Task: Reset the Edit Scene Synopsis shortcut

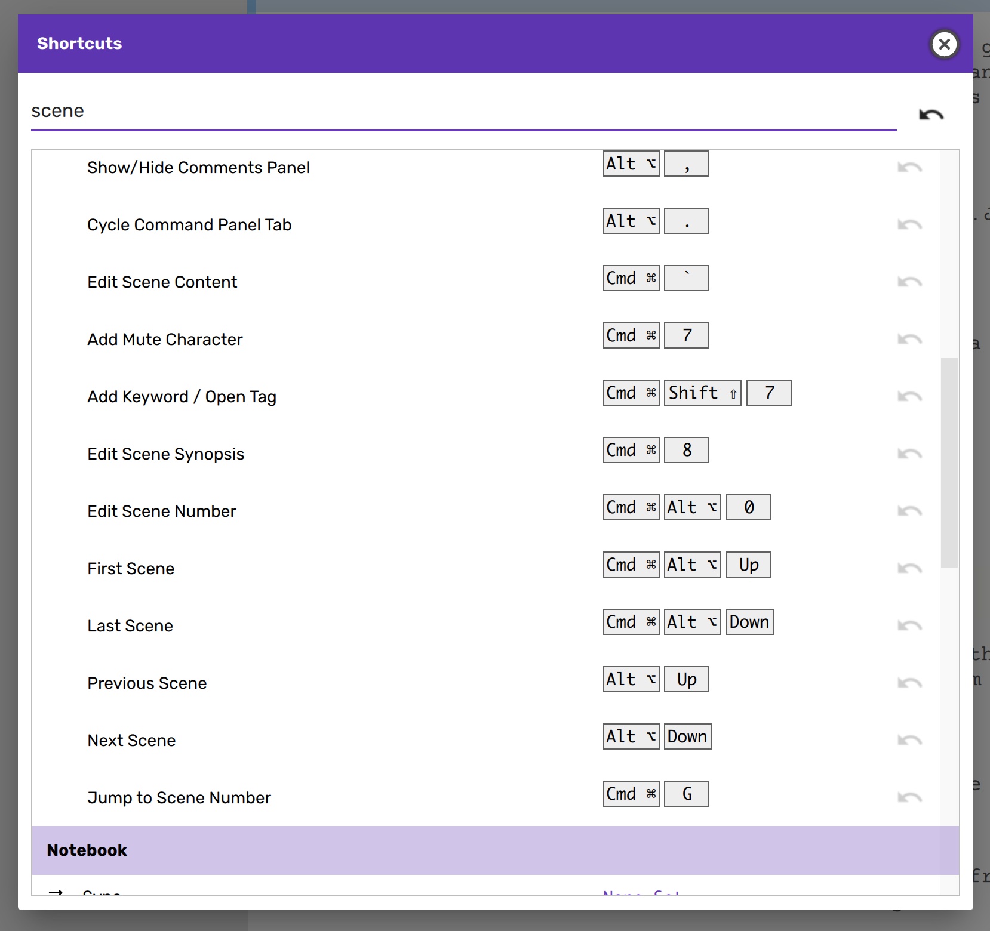Action: tap(909, 454)
